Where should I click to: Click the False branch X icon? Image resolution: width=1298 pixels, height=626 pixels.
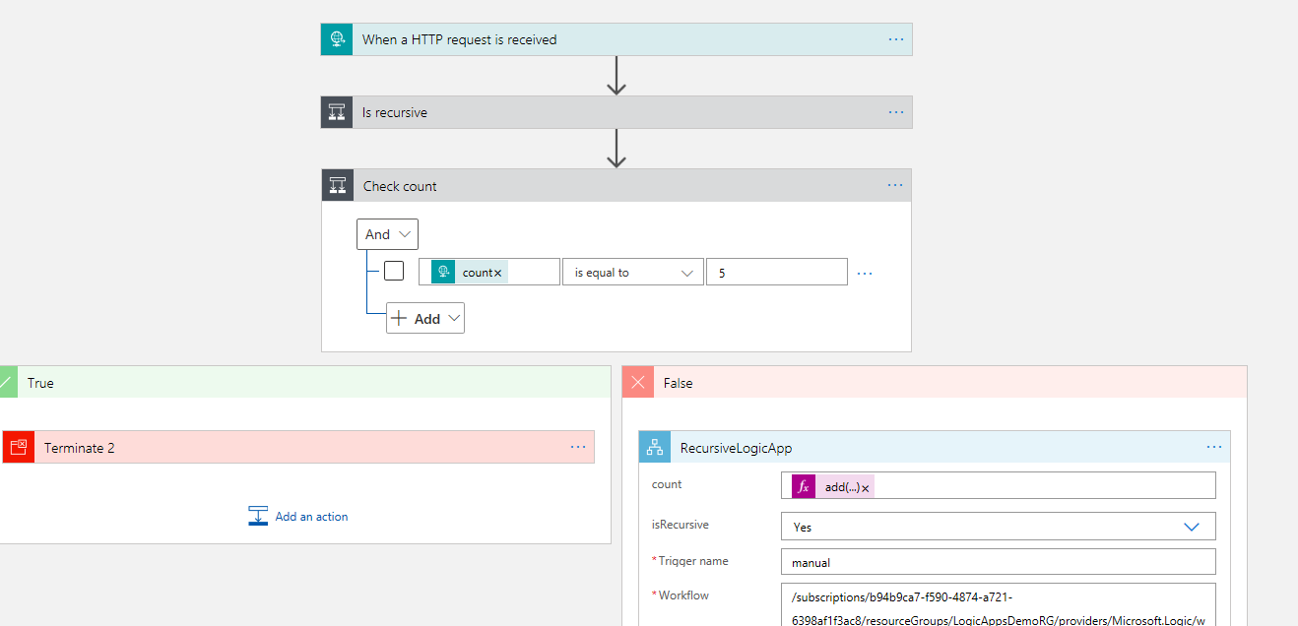pyautogui.click(x=638, y=383)
